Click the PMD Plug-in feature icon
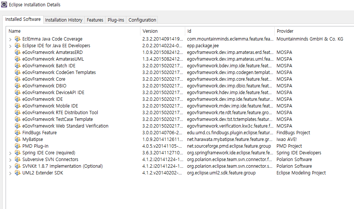Screen dimensions: 354x209 [x=18, y=146]
